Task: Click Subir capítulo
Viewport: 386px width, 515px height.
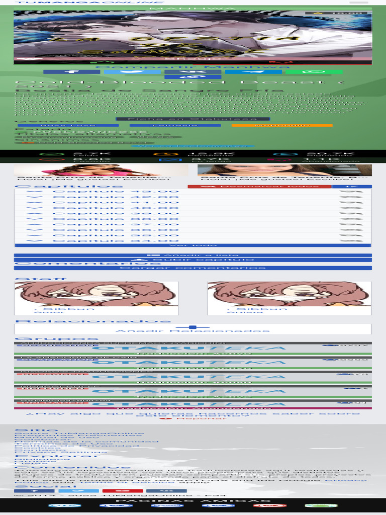Action: point(192,260)
